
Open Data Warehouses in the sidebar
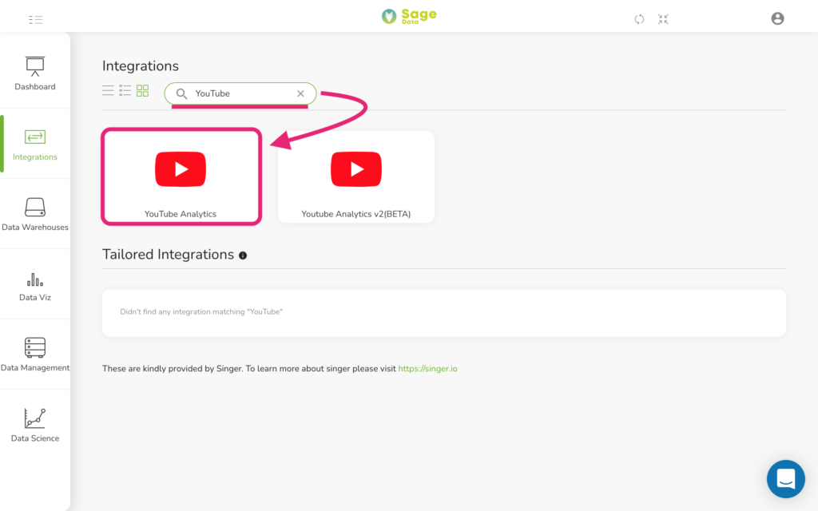click(35, 214)
